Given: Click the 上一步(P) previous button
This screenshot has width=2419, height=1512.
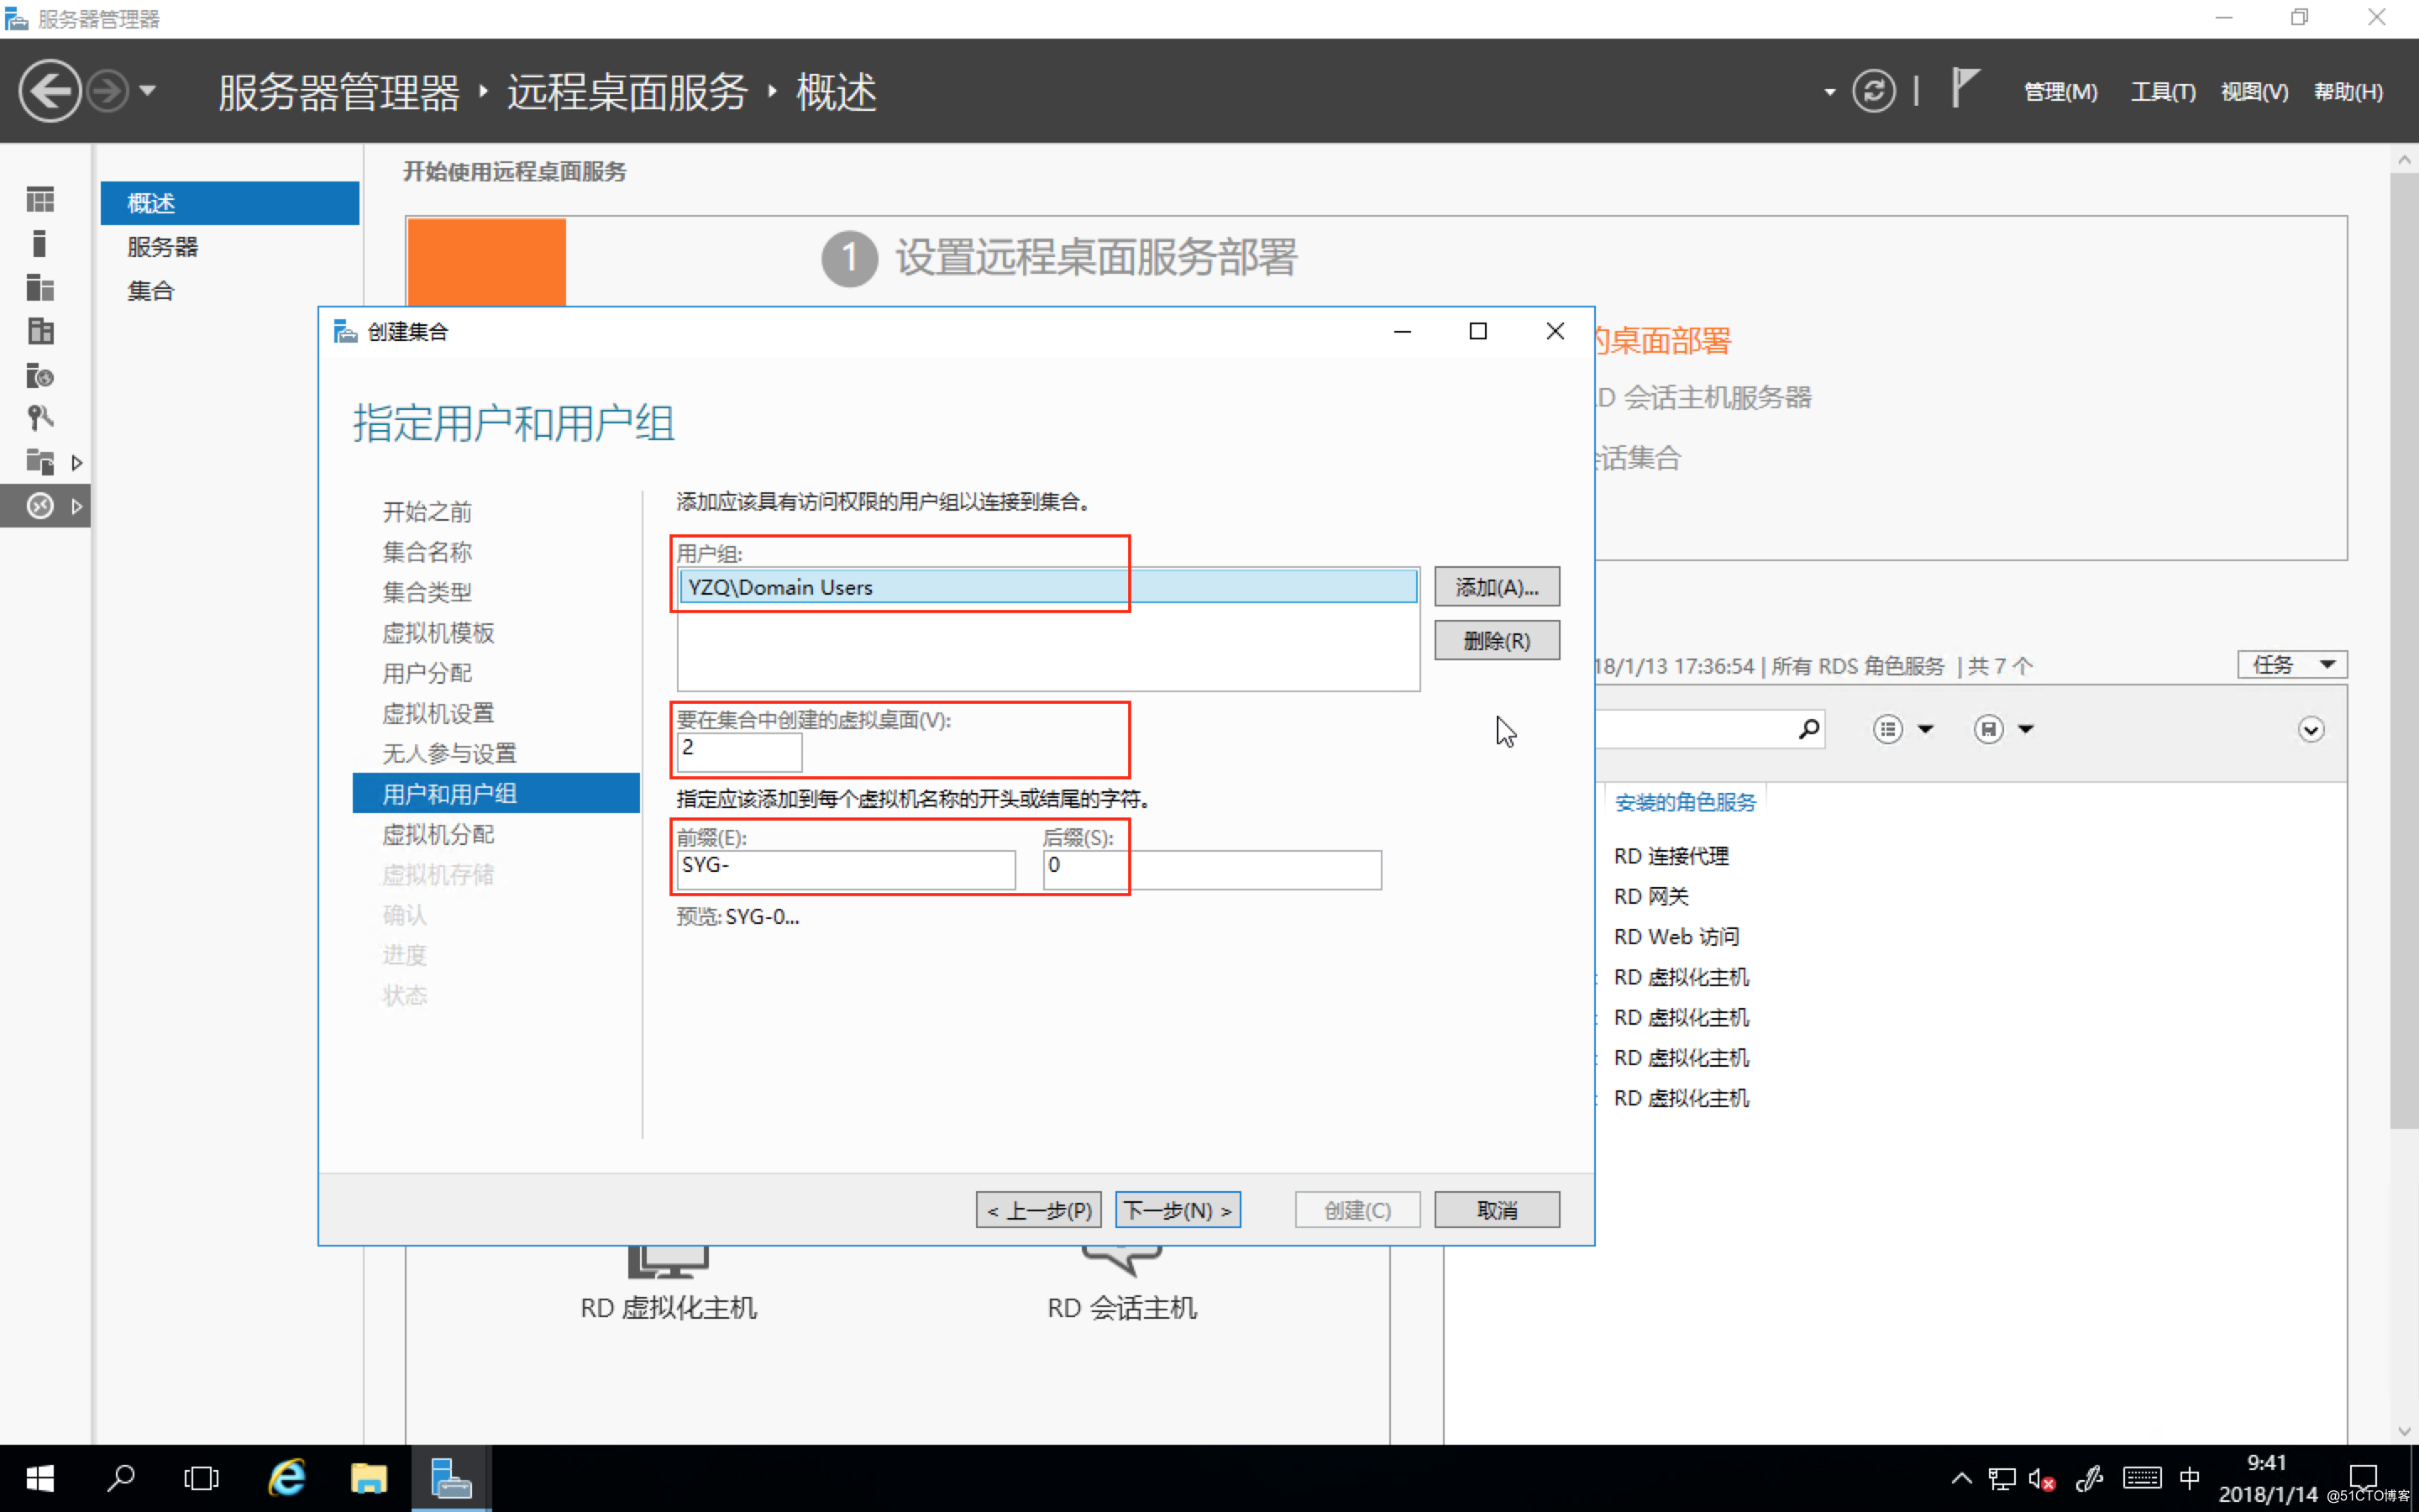Looking at the screenshot, I should [1038, 1210].
